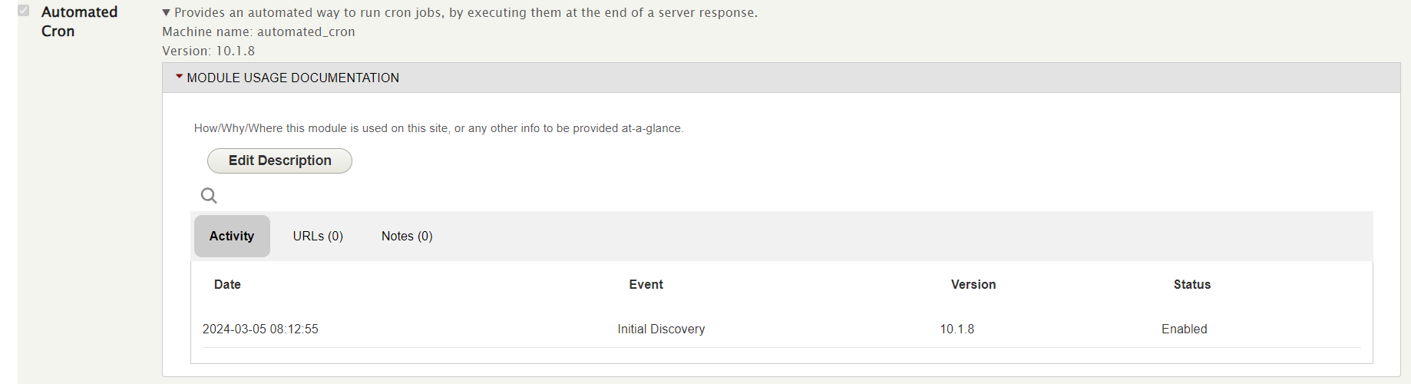Click the search magnifier icon

[209, 196]
